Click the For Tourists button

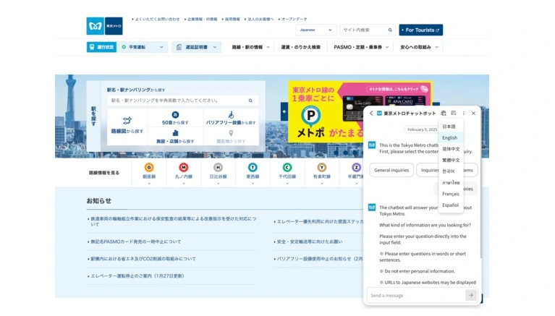[x=421, y=30]
